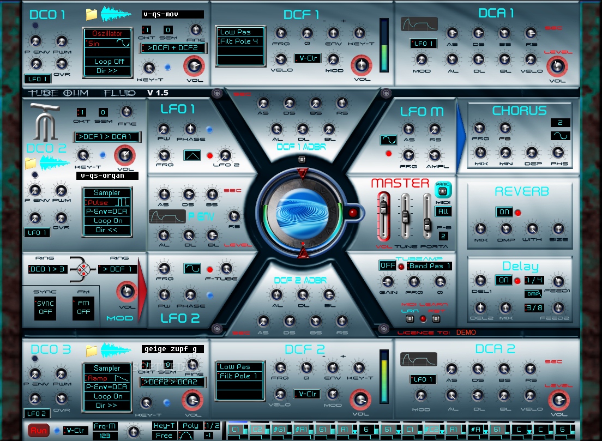Open the DCO 2 sample folder icon
Screen dimensions: 602x441
pyautogui.click(x=31, y=163)
